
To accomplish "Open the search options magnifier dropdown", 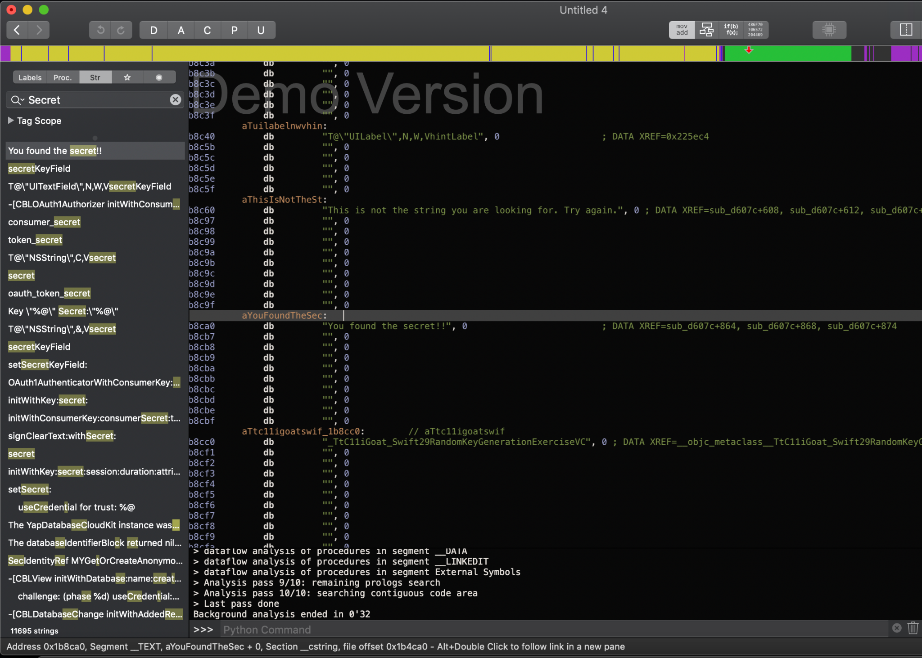I will click(17, 100).
